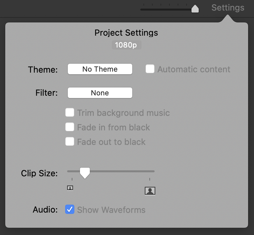Enable Trim background music
Viewport: 254px width, 235px height.
click(x=70, y=113)
